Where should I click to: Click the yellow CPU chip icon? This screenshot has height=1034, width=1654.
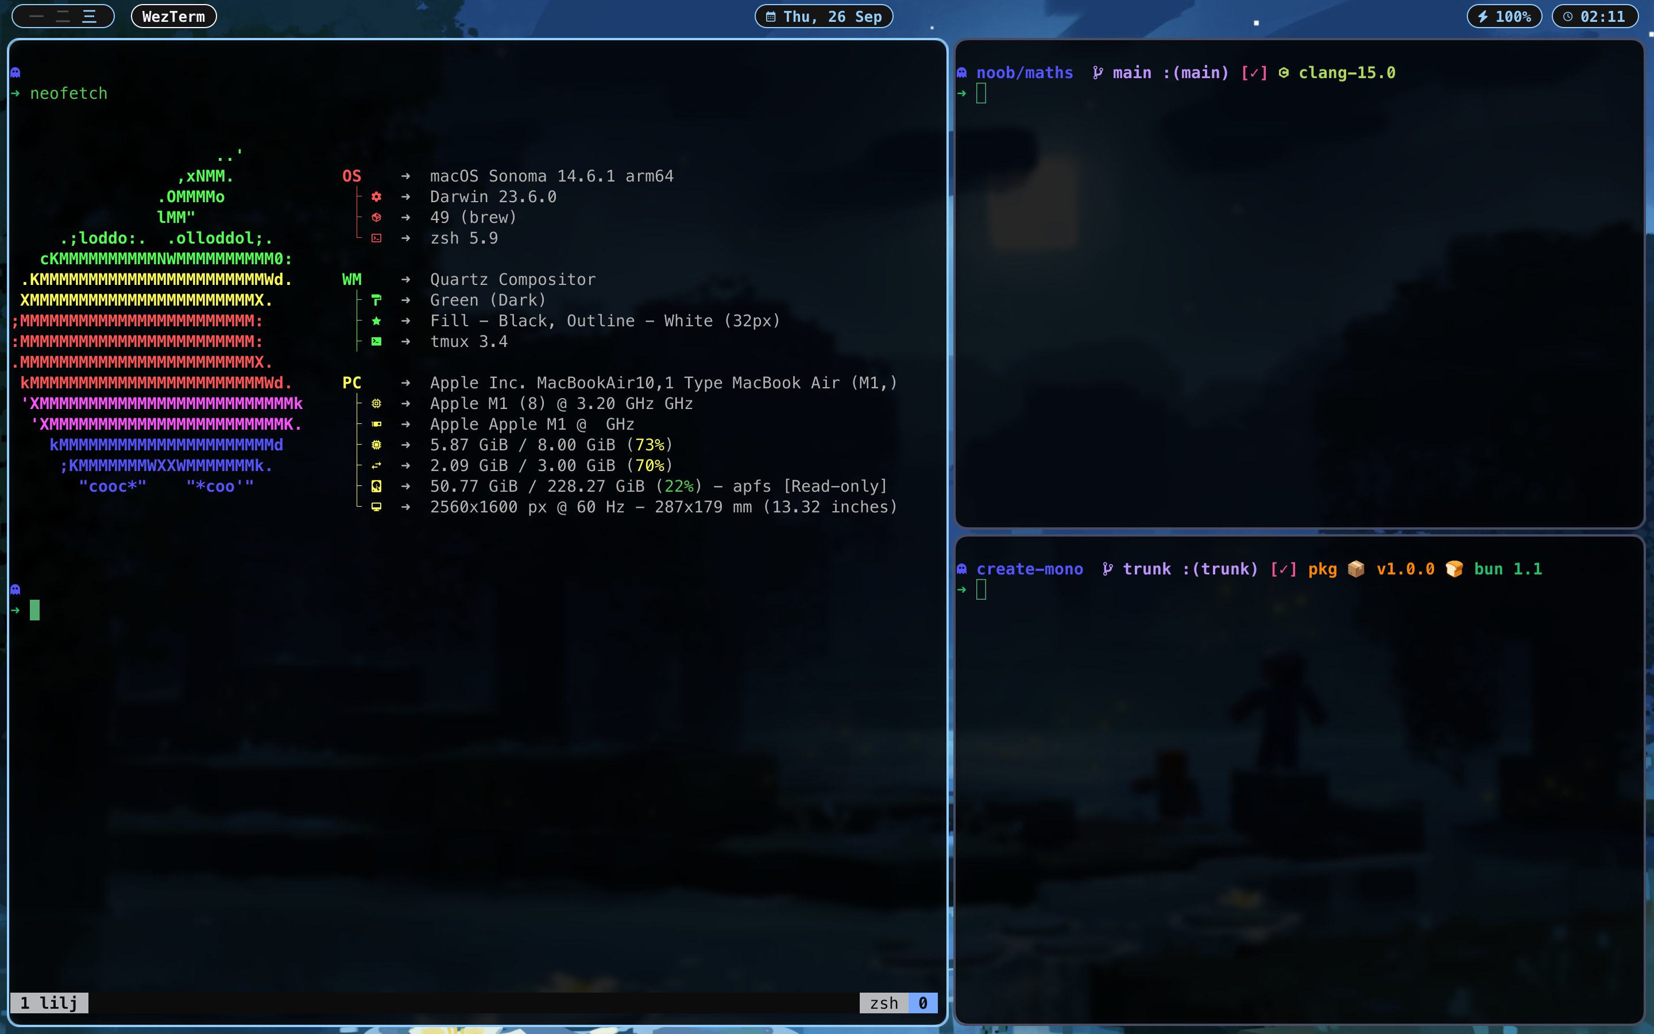pyautogui.click(x=376, y=403)
